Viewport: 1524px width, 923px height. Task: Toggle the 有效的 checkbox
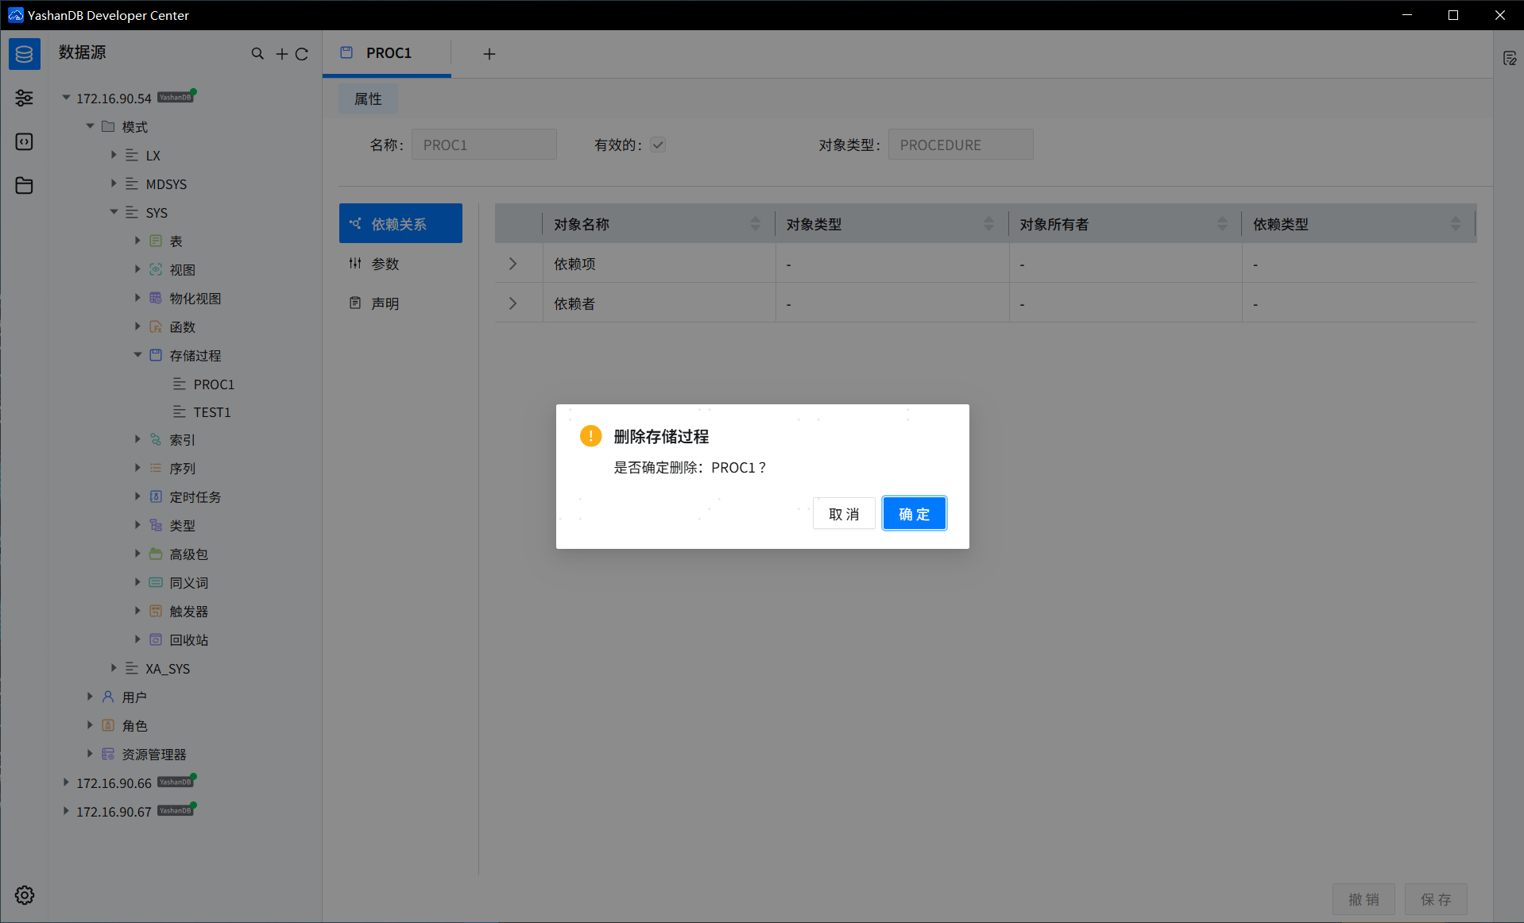click(658, 145)
